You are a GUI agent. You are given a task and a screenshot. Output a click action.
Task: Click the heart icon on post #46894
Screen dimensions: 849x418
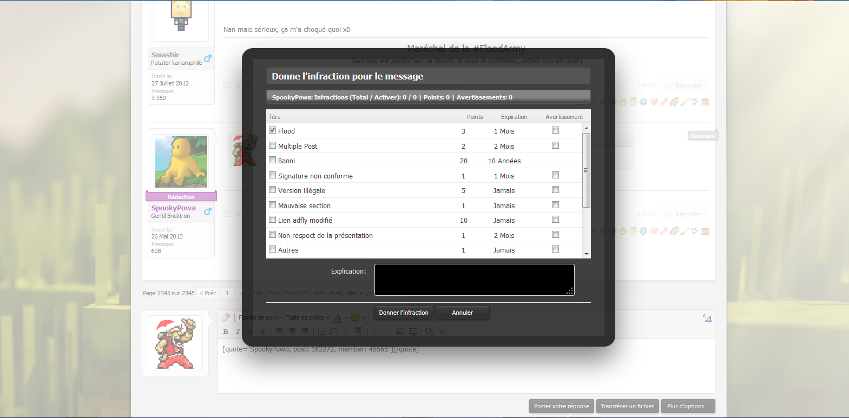[654, 102]
